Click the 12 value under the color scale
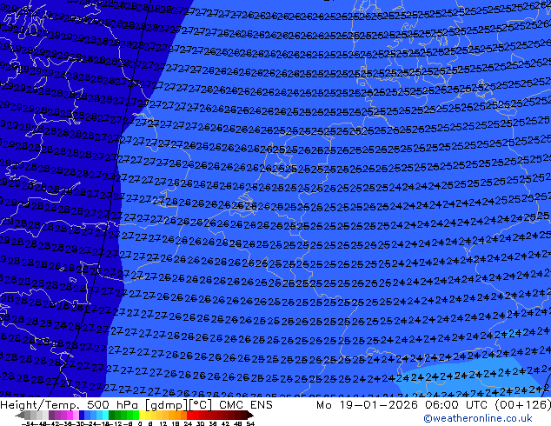The image size is (551, 426). click(x=163, y=424)
